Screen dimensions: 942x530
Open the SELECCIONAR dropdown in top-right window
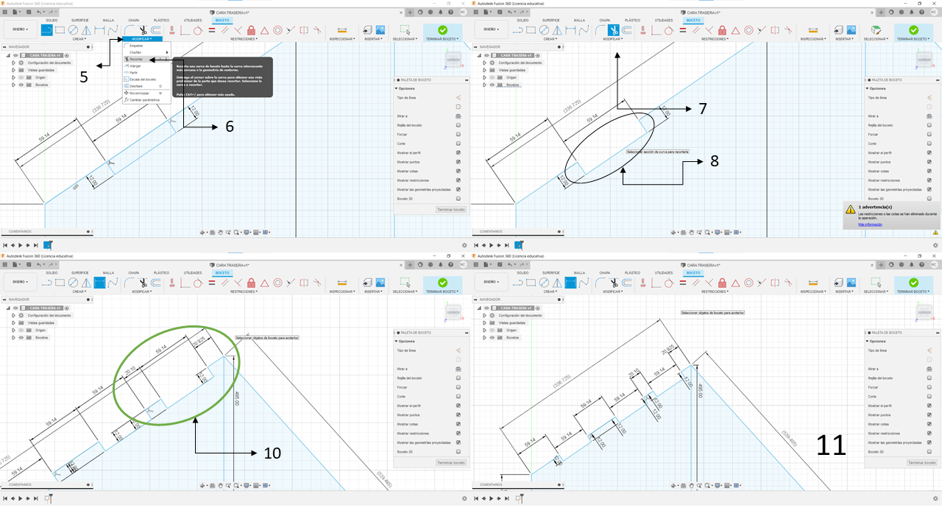pyautogui.click(x=876, y=39)
